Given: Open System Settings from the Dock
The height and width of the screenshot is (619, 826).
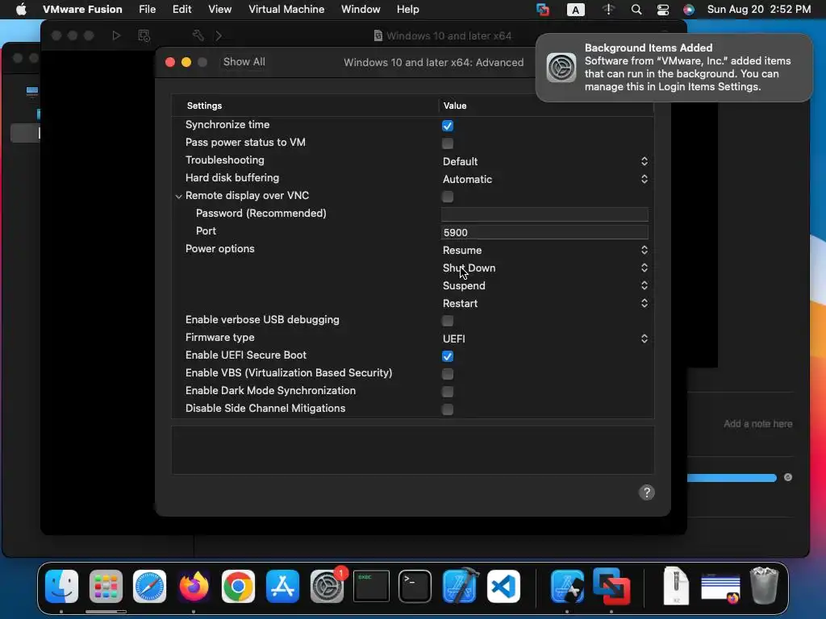Looking at the screenshot, I should [x=327, y=586].
